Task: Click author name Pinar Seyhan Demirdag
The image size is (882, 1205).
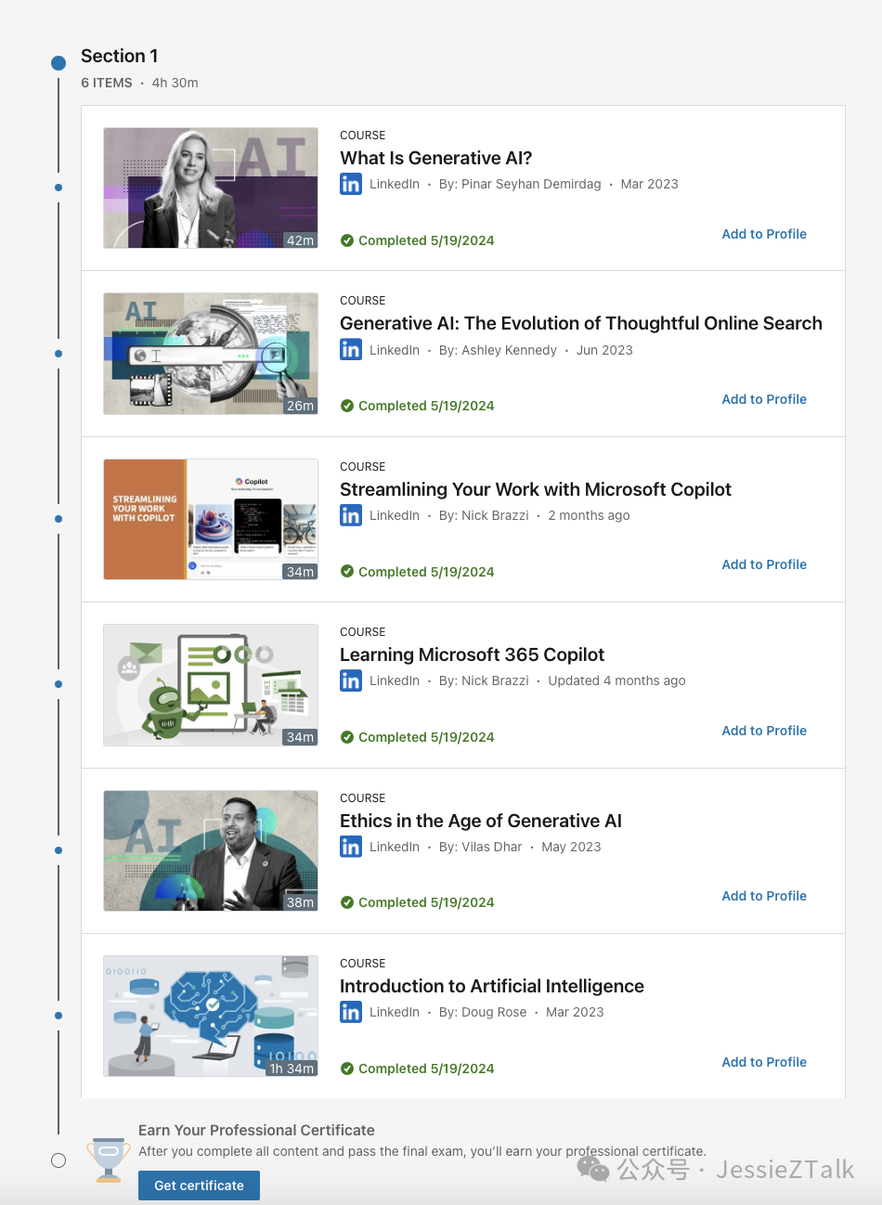Action: coord(531,184)
